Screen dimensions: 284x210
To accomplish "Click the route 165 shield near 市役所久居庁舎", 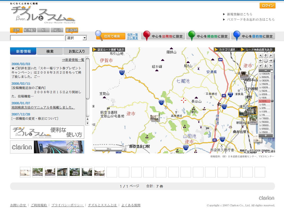I will [222, 139].
